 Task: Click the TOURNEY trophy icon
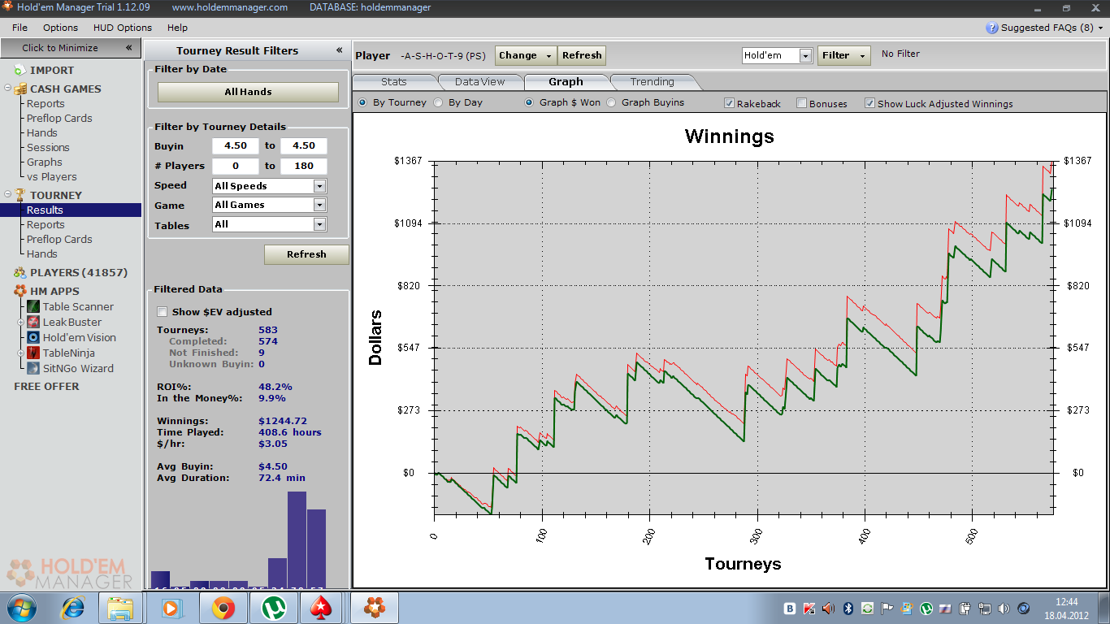(x=20, y=195)
